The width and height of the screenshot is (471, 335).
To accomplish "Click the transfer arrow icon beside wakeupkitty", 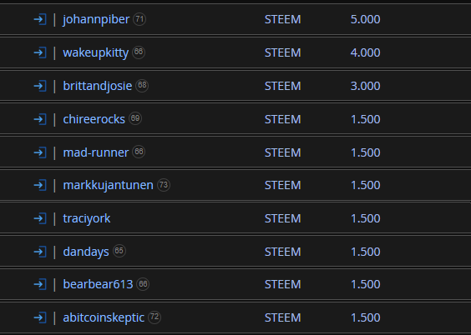I will point(40,52).
